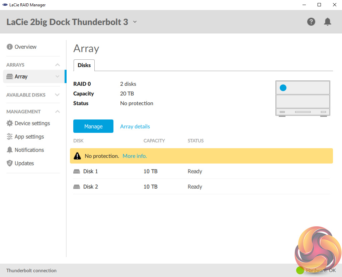Click the Updates shield icon

[10, 163]
